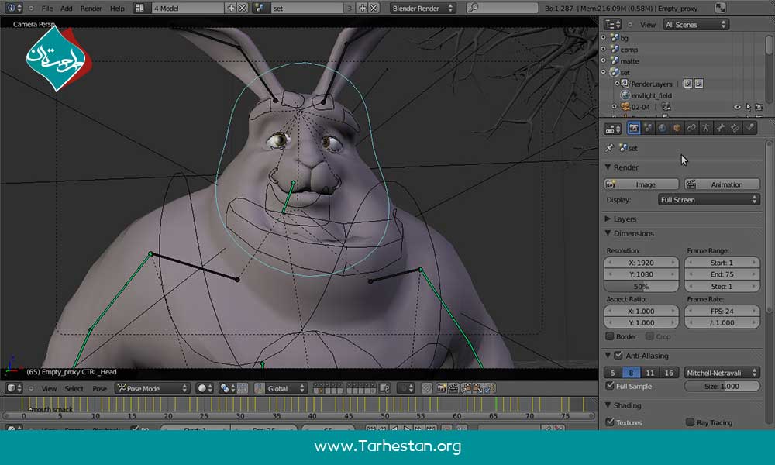Click the 3D view editor type icon
This screenshot has width=775, height=465.
[x=14, y=388]
